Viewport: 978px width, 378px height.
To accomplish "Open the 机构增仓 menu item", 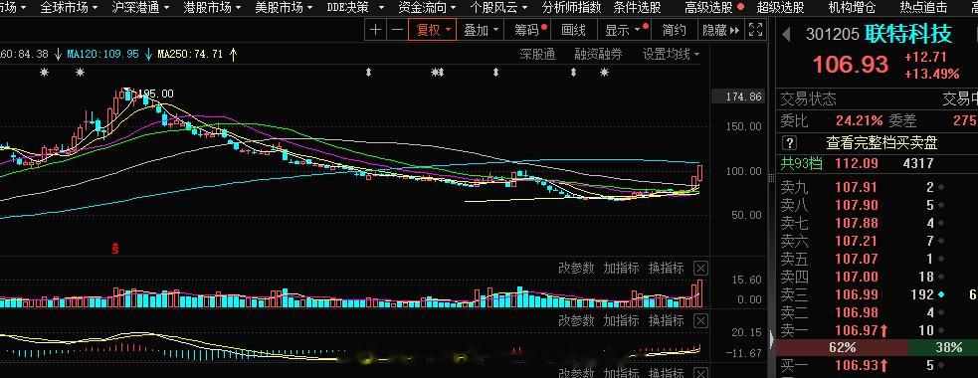I will pyautogui.click(x=852, y=8).
